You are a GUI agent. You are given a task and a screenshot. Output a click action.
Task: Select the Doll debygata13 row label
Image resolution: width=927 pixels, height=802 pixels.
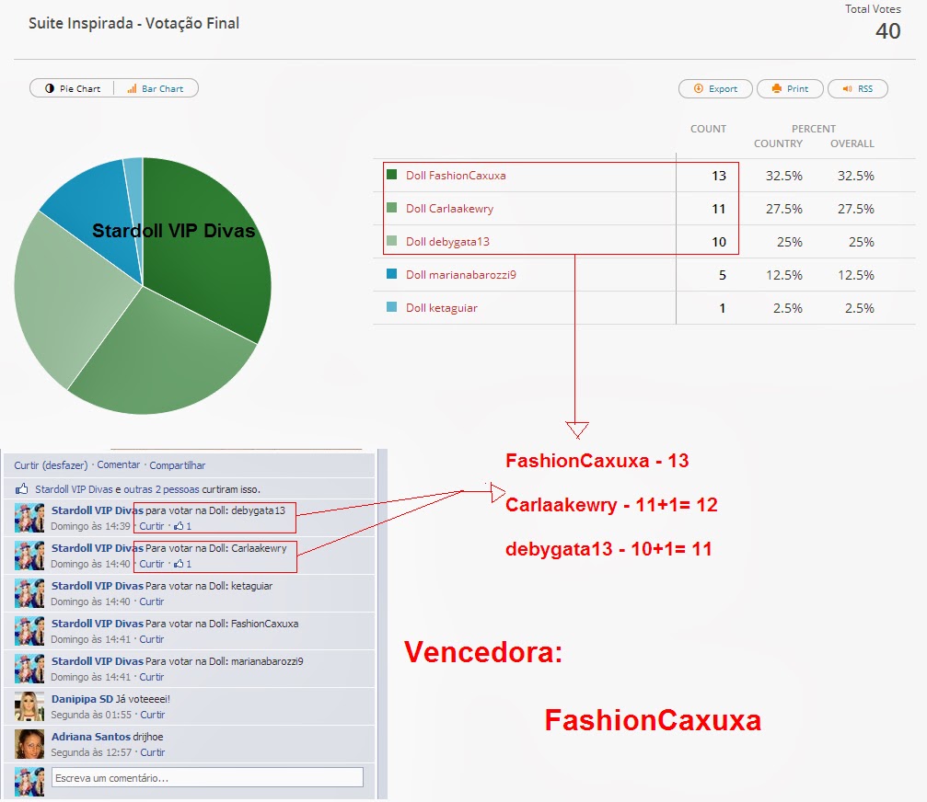pyautogui.click(x=447, y=242)
